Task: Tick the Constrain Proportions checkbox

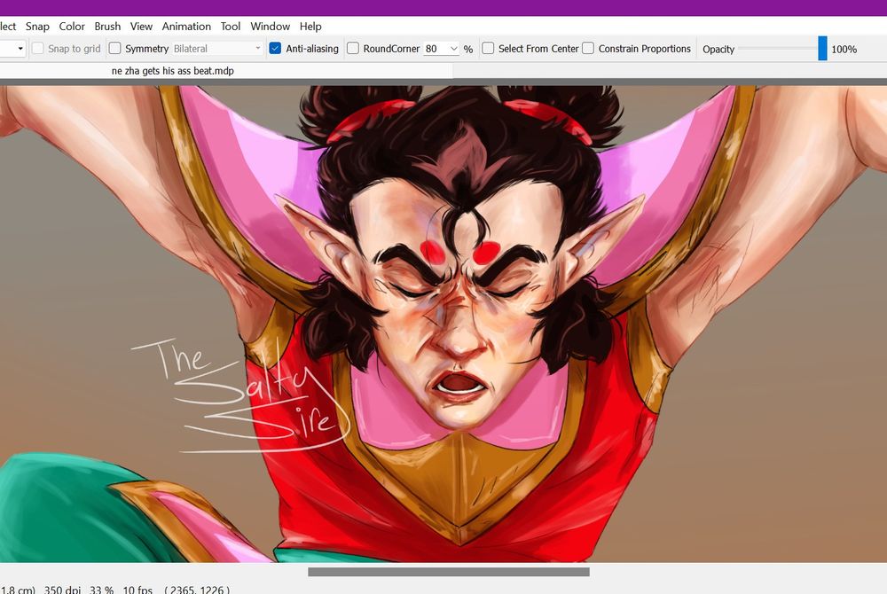Action: point(588,49)
